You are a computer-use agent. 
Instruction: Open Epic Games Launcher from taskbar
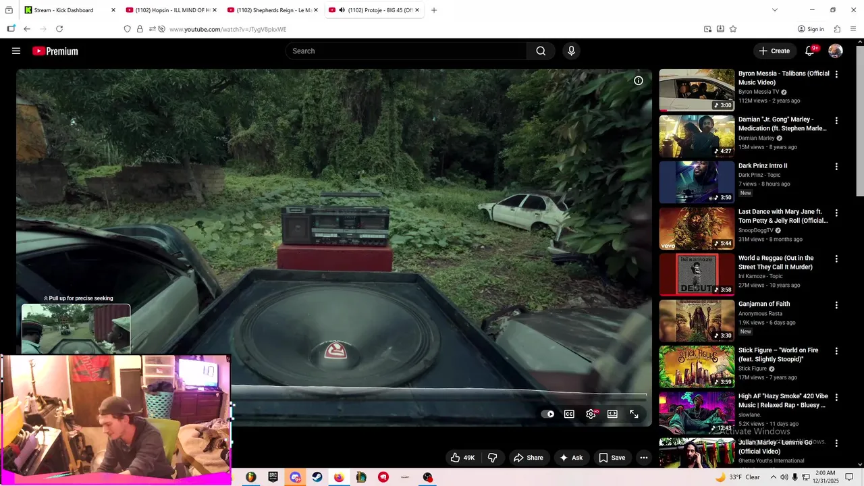click(273, 477)
